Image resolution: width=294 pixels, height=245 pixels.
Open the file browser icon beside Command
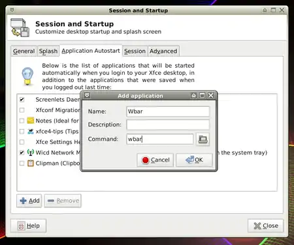203,139
